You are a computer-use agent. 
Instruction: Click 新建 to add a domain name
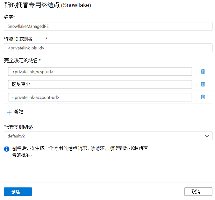click(19, 112)
